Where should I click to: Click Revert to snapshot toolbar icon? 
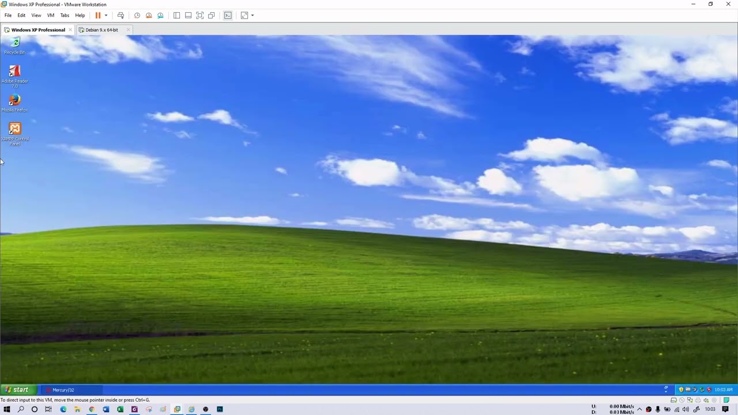pos(149,16)
